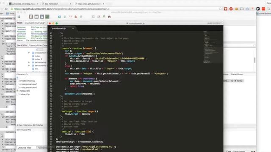Expand the crossdomain folder in local tree
This screenshot has width=271, height=152.
(x=29, y=53)
